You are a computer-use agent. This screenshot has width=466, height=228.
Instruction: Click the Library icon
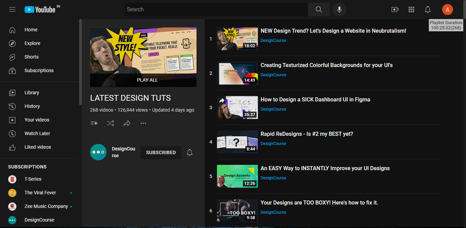click(x=12, y=93)
